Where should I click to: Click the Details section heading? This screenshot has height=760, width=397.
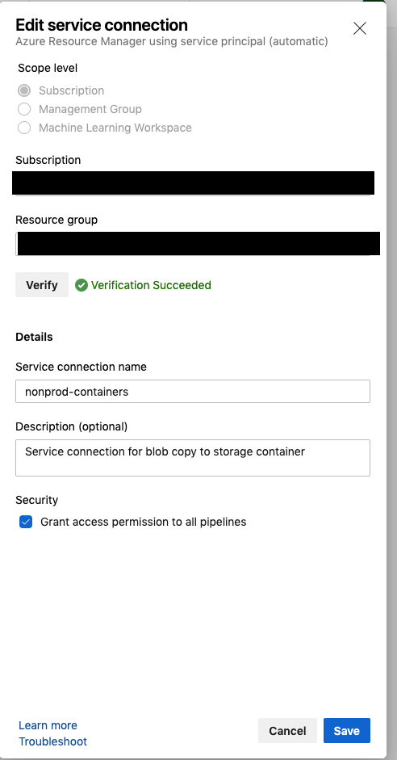point(35,337)
